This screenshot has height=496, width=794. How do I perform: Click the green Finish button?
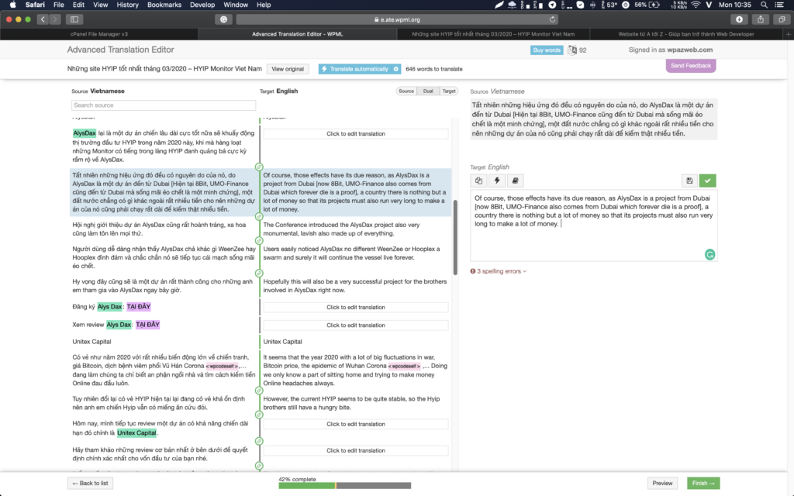point(703,484)
